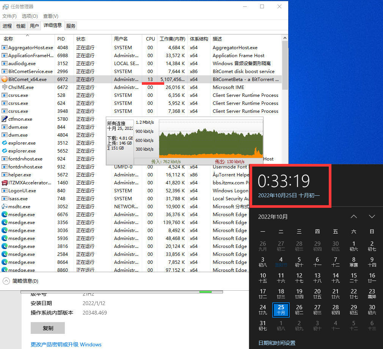
Task: Open the 选项(O) menu
Action: tap(30, 16)
